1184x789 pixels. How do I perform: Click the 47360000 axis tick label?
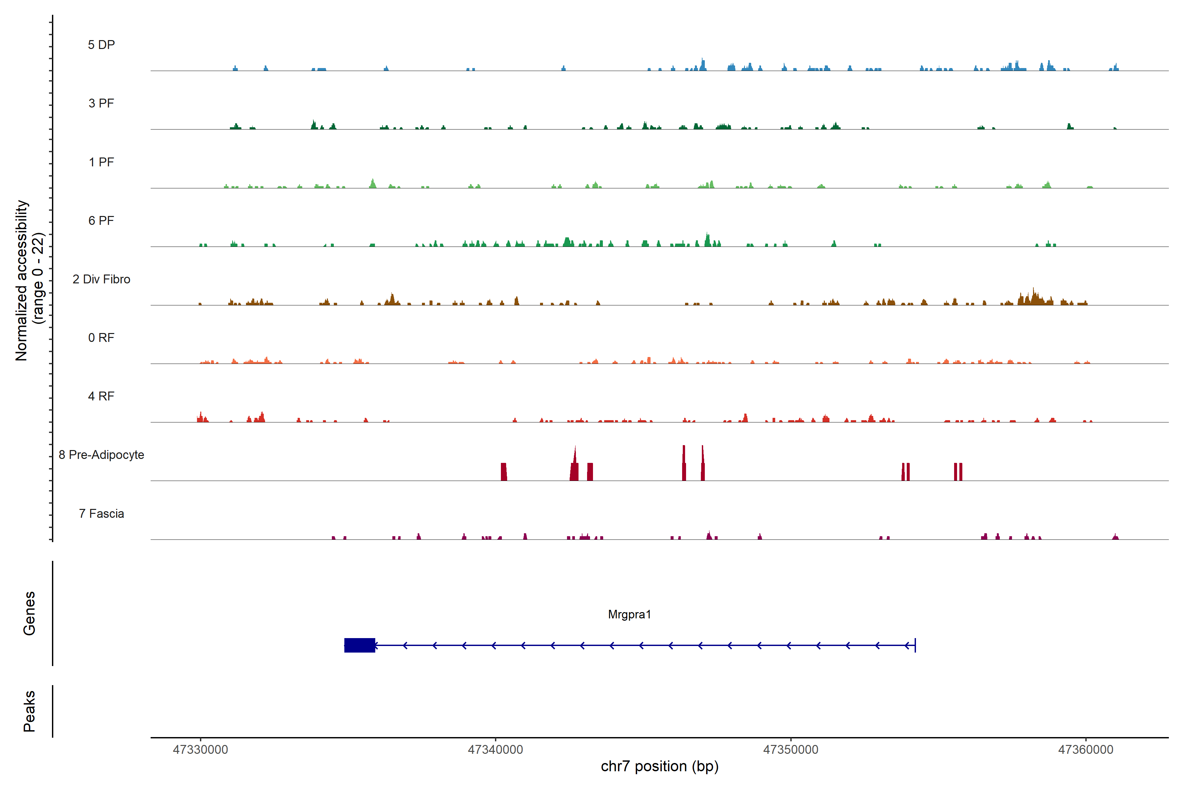pyautogui.click(x=1086, y=750)
